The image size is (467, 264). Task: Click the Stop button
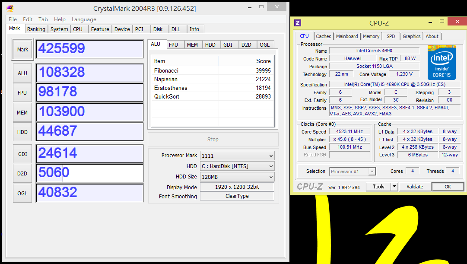[213, 140]
